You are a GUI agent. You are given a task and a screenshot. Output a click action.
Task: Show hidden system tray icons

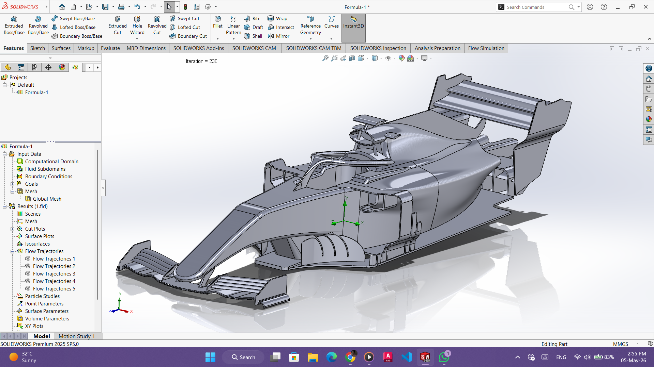[x=517, y=357]
